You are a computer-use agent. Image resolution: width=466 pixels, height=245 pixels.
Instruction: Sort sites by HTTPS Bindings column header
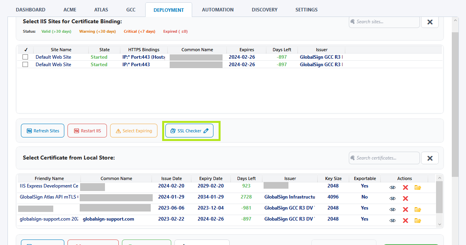(x=144, y=50)
